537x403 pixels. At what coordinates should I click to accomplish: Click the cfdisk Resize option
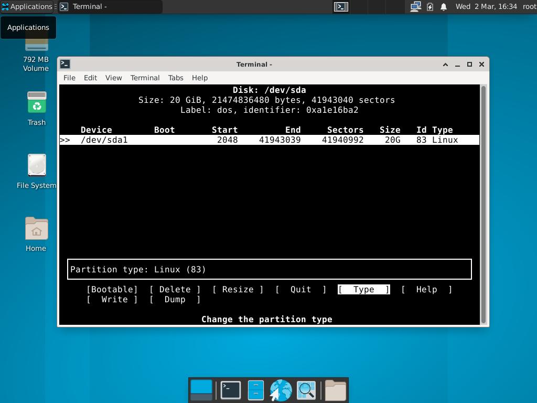point(238,290)
